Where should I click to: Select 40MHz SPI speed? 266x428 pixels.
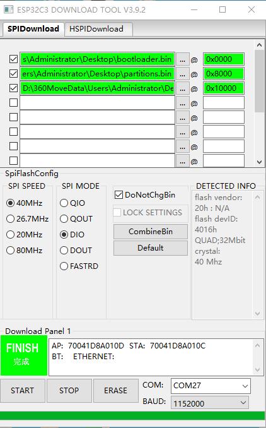(24, 203)
